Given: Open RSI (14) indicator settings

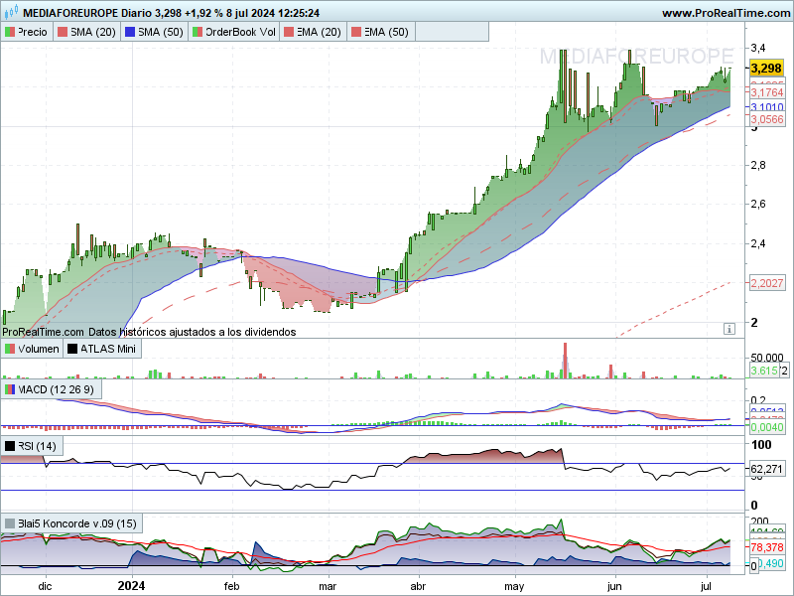Looking at the screenshot, I should (x=32, y=446).
